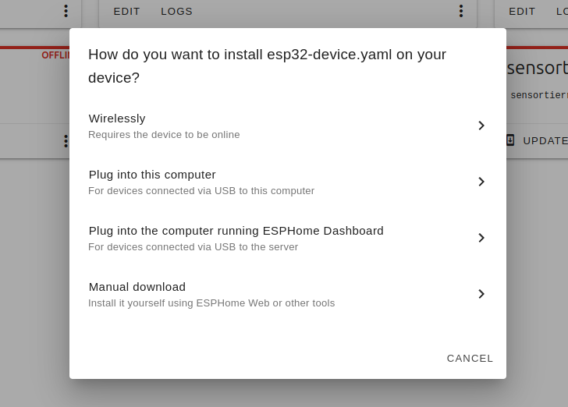Viewport: 568px width, 407px height.
Task: Open the cut-off LOGS button at far right
Action: click(562, 11)
